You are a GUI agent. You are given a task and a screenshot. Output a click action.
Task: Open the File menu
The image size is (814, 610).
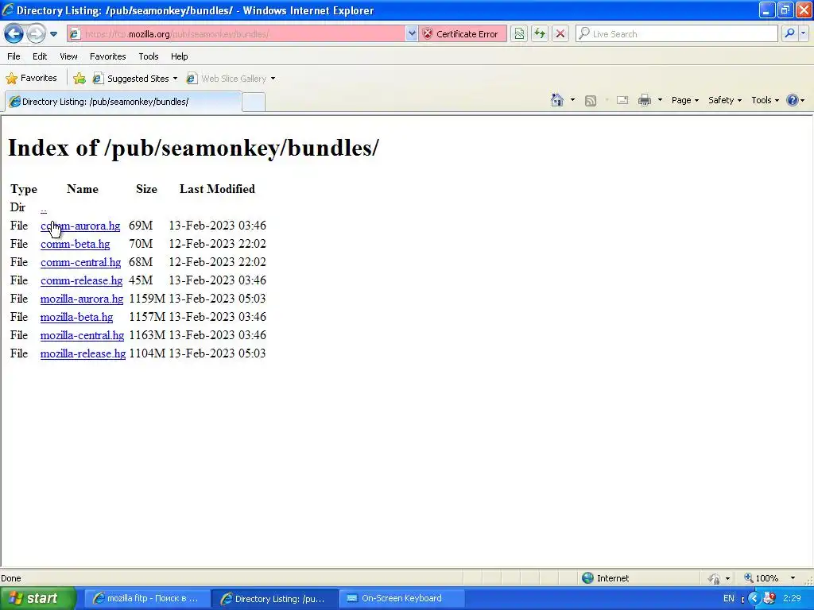[14, 56]
